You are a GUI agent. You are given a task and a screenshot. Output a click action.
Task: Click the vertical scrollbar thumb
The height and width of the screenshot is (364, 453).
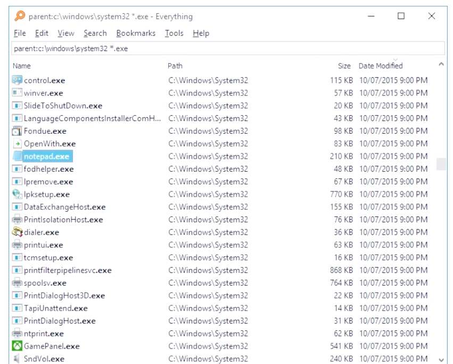(441, 164)
